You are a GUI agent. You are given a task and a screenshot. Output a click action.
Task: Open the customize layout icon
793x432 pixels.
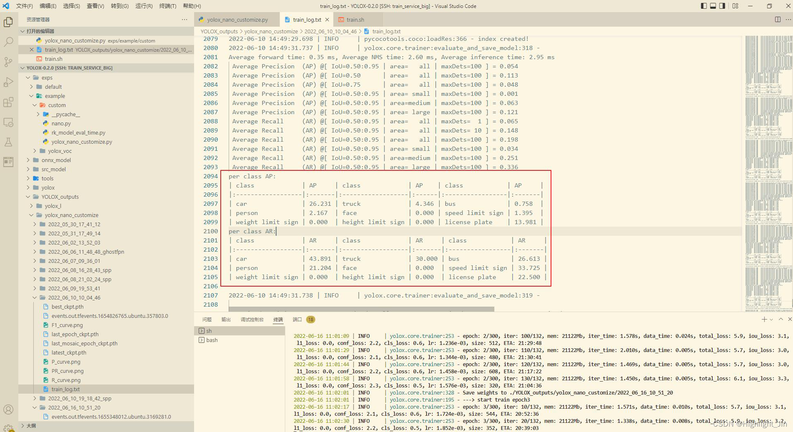coord(736,6)
